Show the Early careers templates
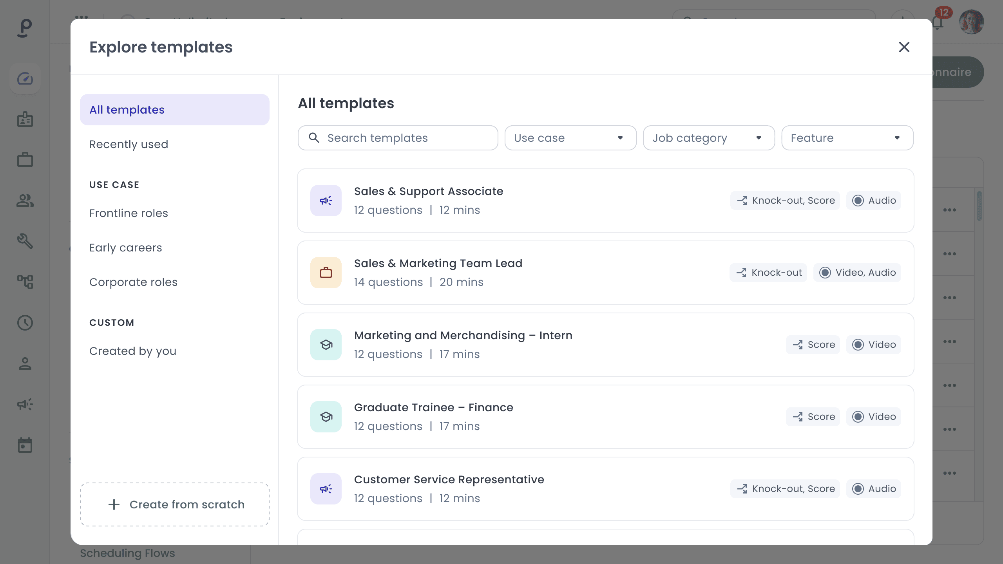 125,248
